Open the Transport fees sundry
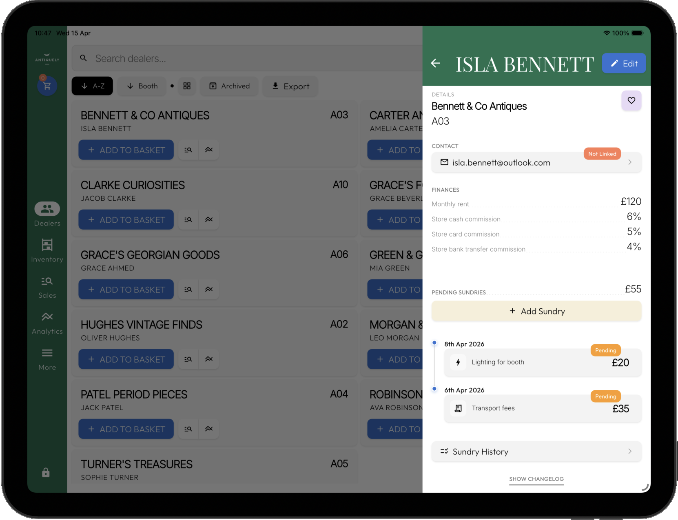 click(543, 408)
